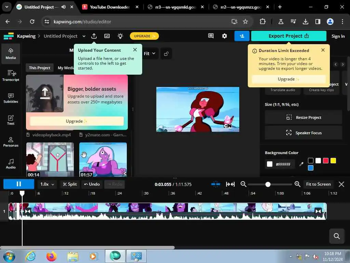Click the right-panel scroll right chevron

[342, 64]
